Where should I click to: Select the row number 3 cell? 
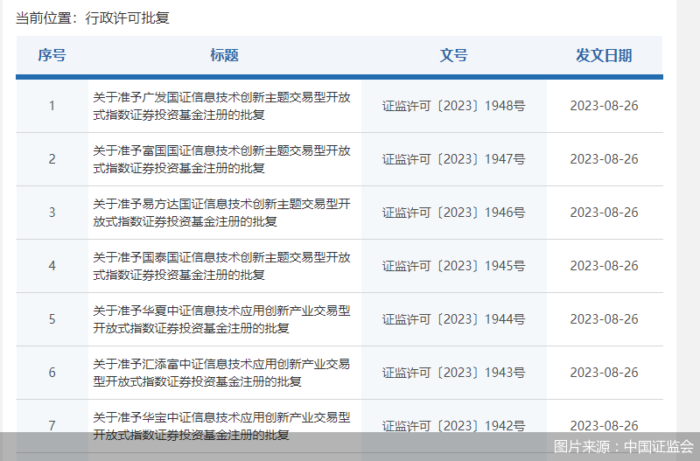[x=52, y=213]
